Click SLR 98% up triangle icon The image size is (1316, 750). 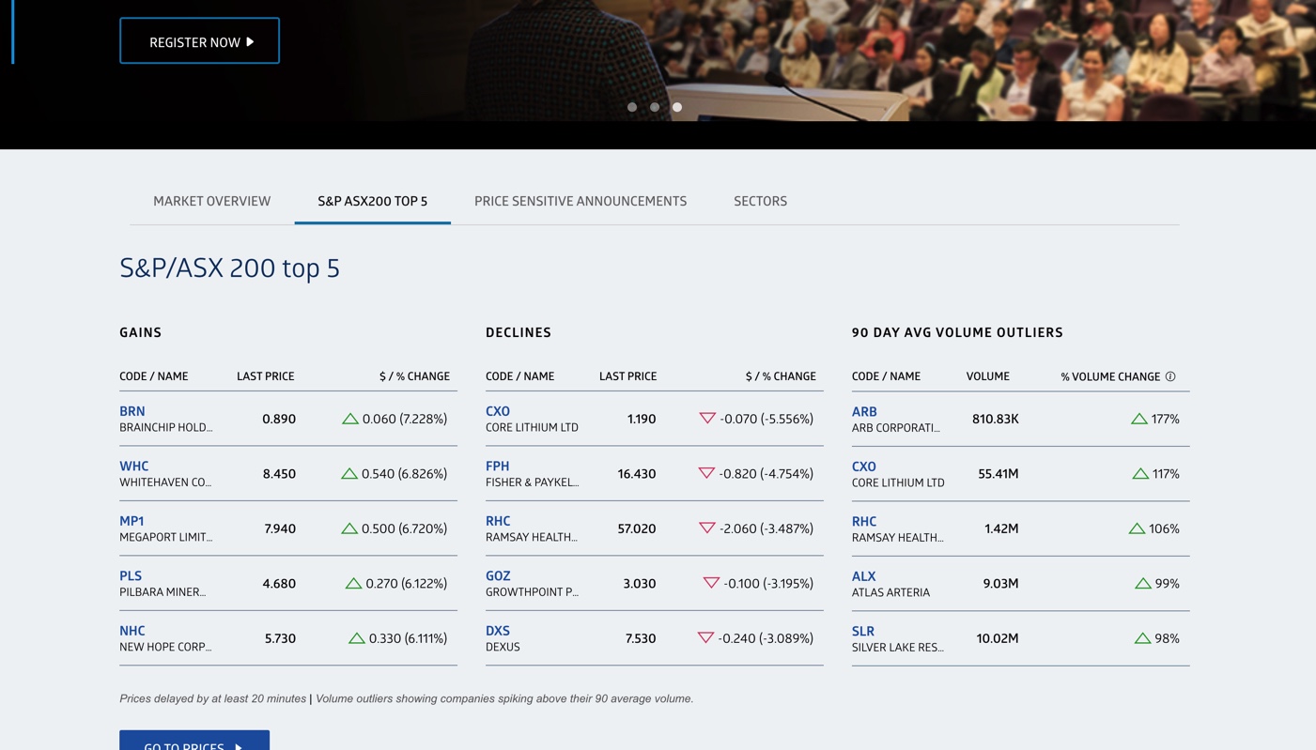click(x=1142, y=638)
